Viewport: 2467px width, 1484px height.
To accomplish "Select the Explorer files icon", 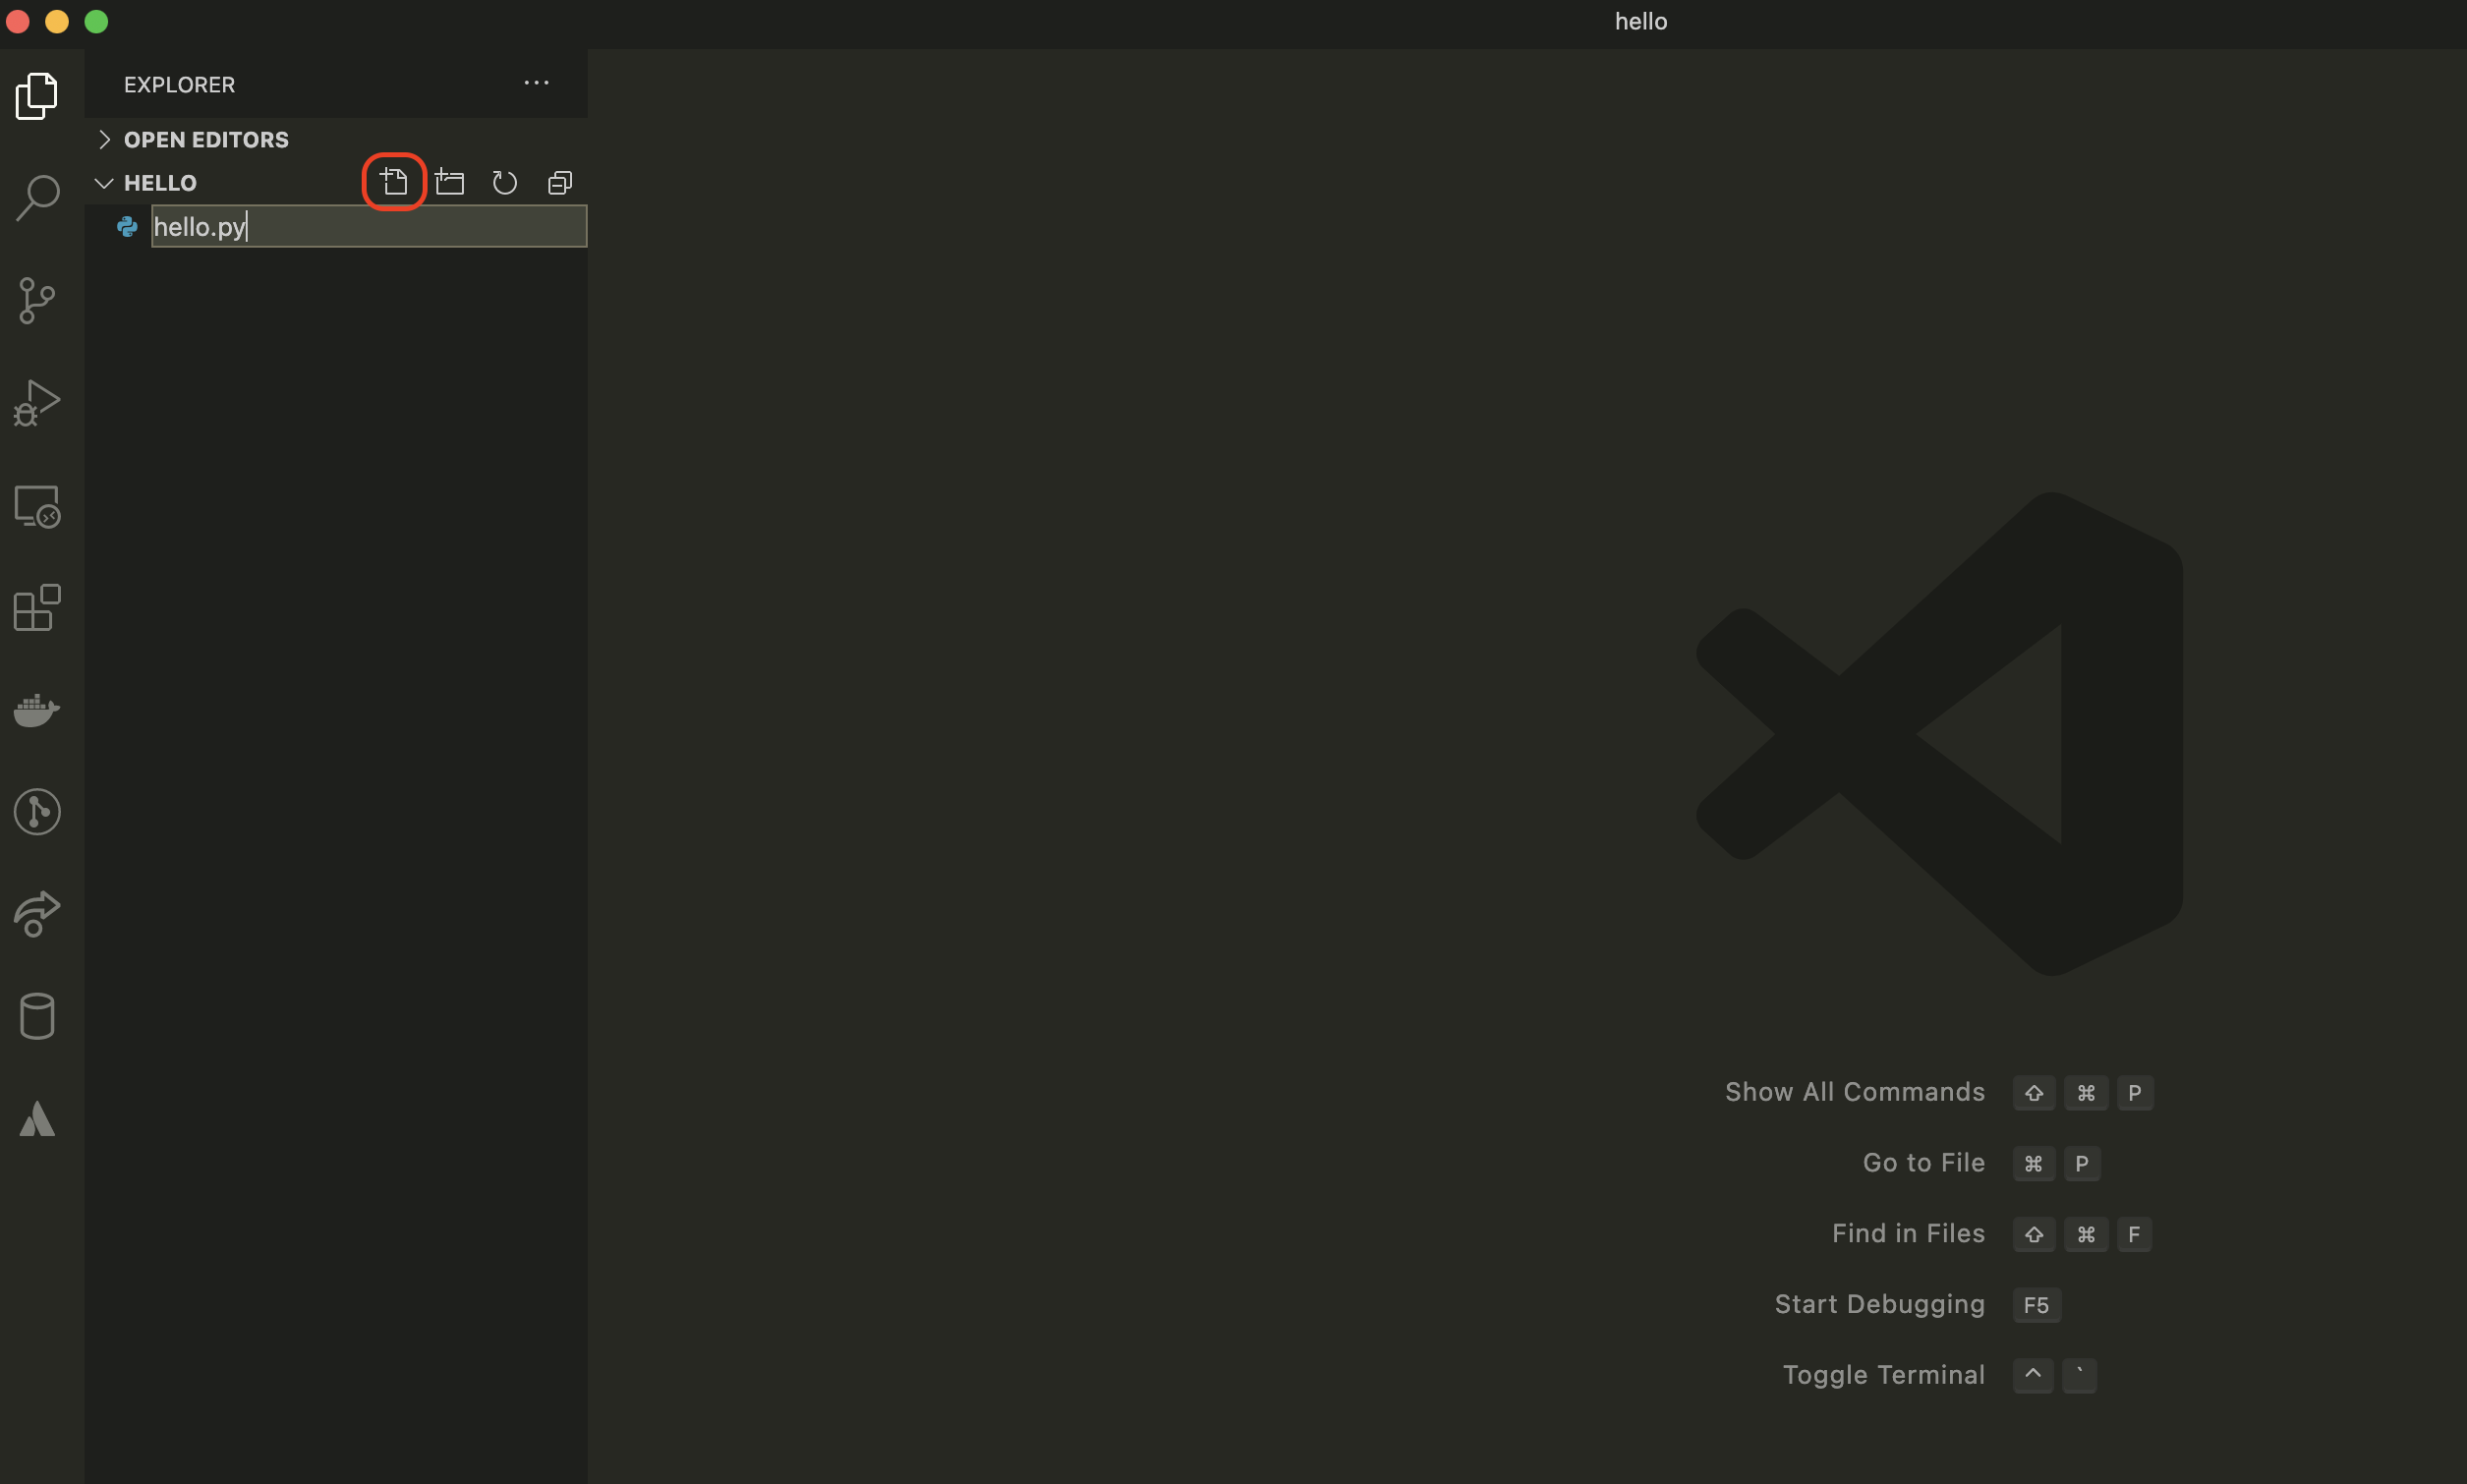I will click(38, 96).
